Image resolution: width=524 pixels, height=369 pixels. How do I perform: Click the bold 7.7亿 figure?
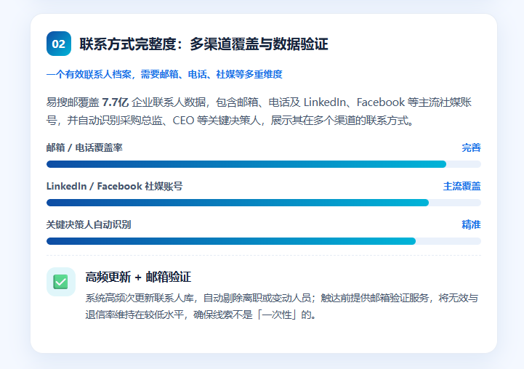pyautogui.click(x=115, y=102)
